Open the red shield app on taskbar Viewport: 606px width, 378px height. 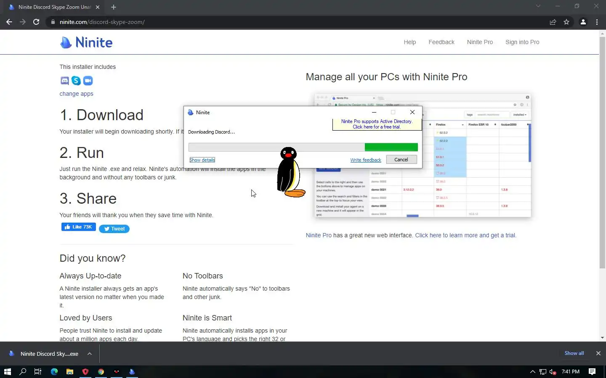(x=85, y=372)
